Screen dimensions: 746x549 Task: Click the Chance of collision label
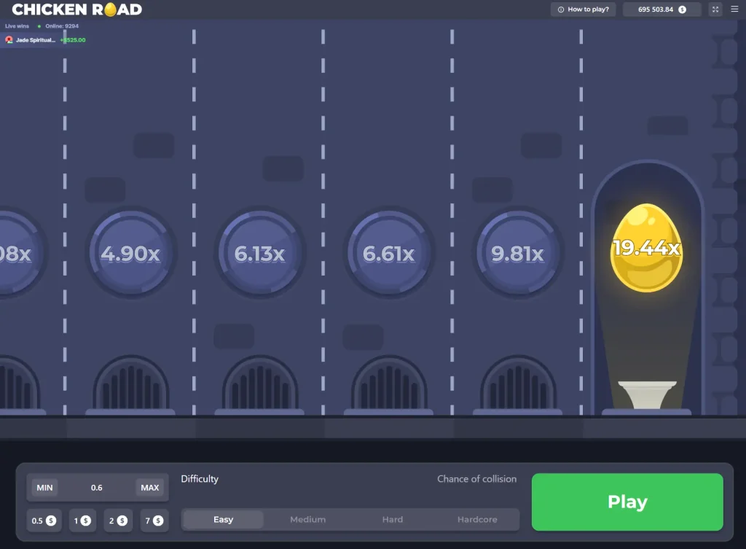tap(476, 479)
